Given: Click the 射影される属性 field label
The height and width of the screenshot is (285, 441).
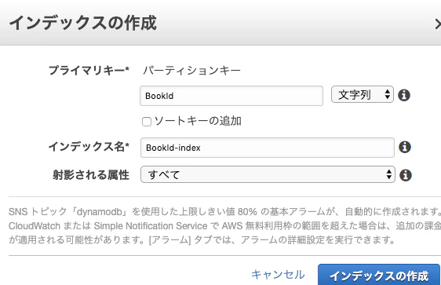Looking at the screenshot, I should (91, 175).
